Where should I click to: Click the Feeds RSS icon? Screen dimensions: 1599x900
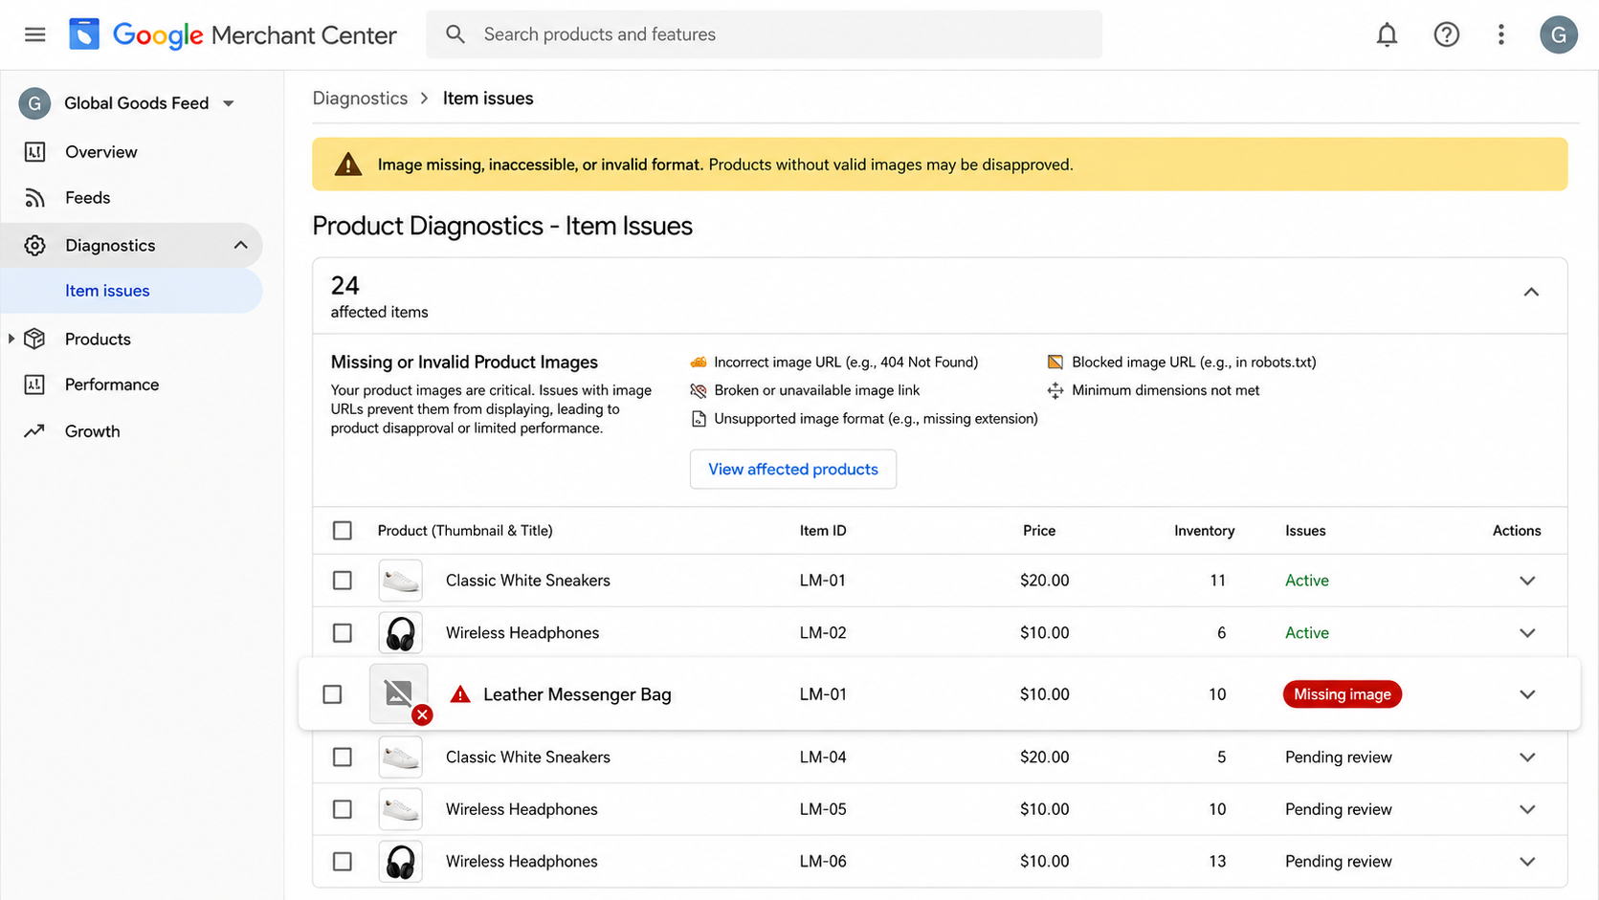[34, 198]
